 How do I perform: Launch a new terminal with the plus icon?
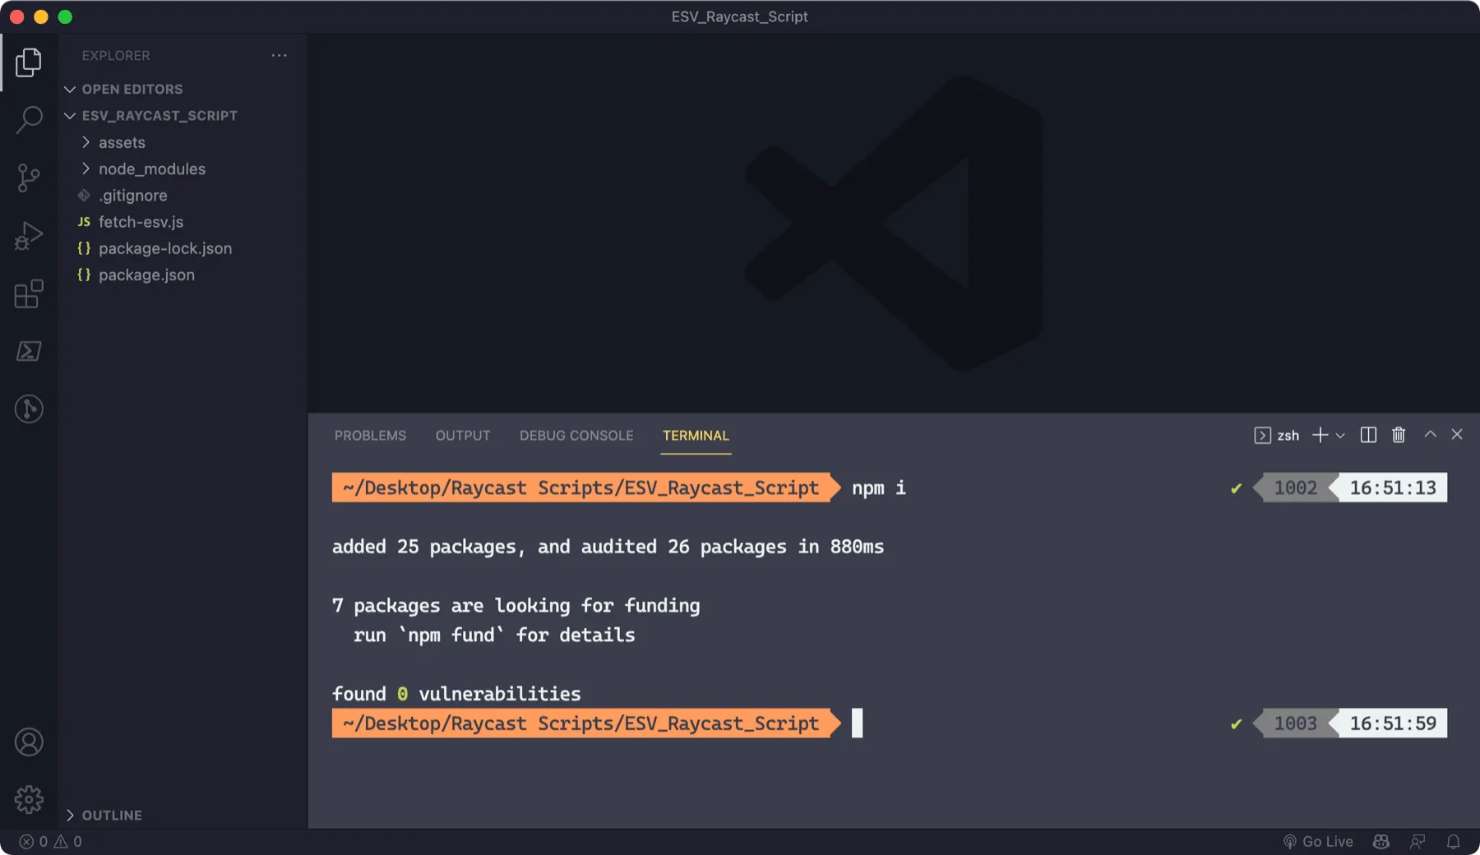coord(1319,435)
